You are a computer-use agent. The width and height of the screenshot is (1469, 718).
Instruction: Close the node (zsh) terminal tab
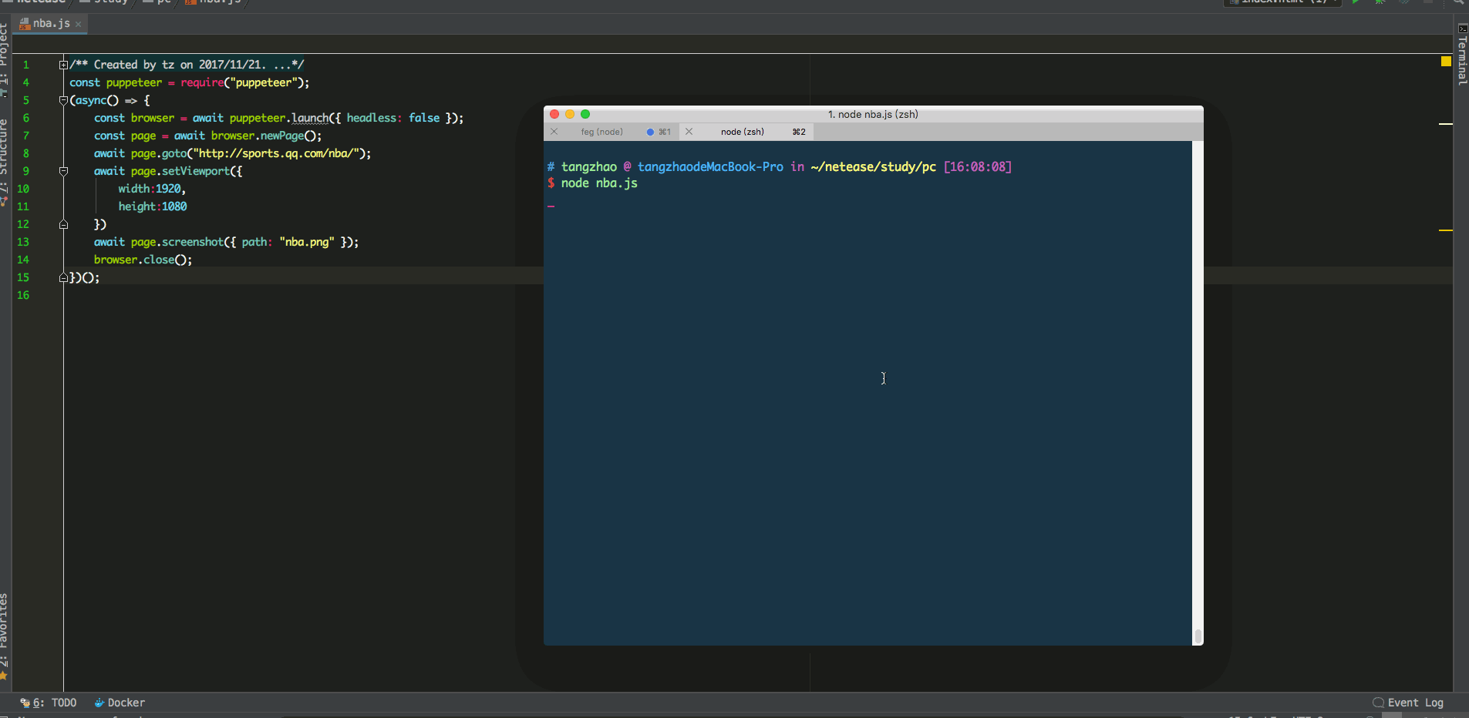[689, 132]
